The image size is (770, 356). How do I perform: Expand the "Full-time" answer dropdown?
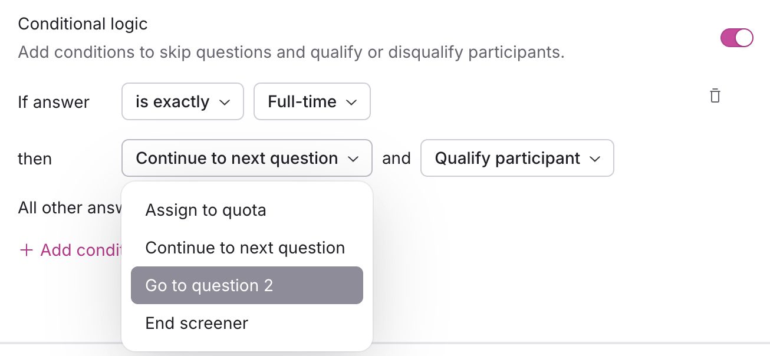(x=311, y=102)
